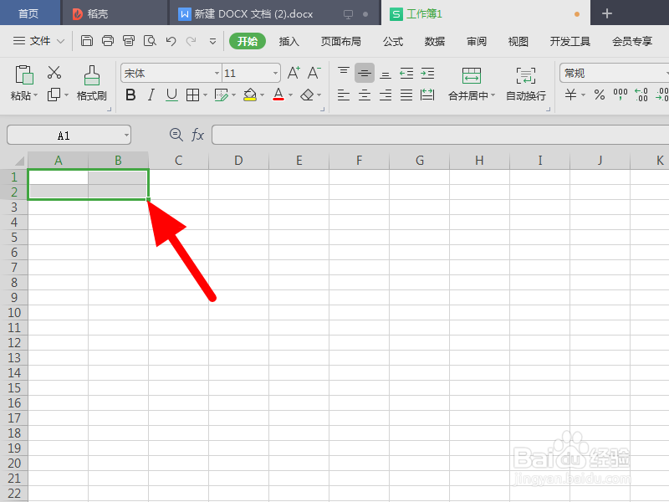This screenshot has height=502, width=669.
Task: Click the Print icon
Action: [108, 41]
